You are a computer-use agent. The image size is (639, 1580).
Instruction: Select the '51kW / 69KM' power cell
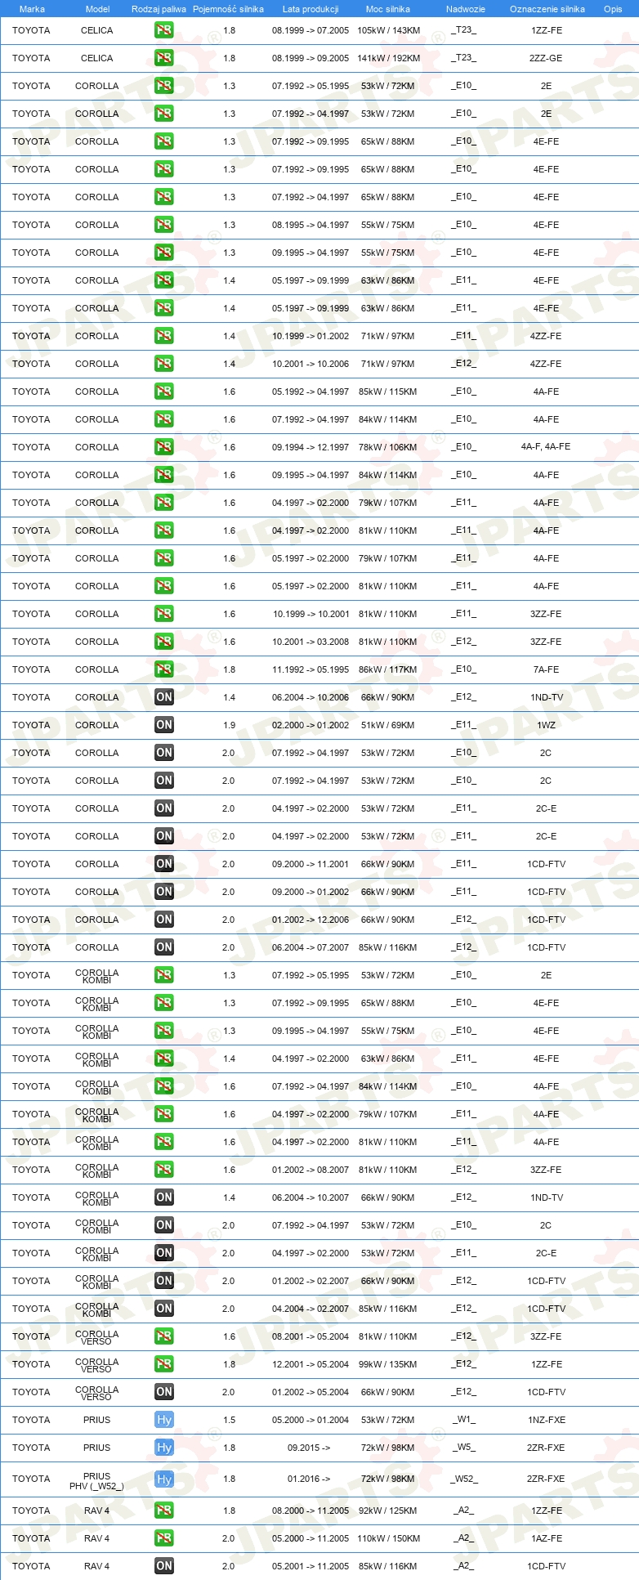click(388, 725)
